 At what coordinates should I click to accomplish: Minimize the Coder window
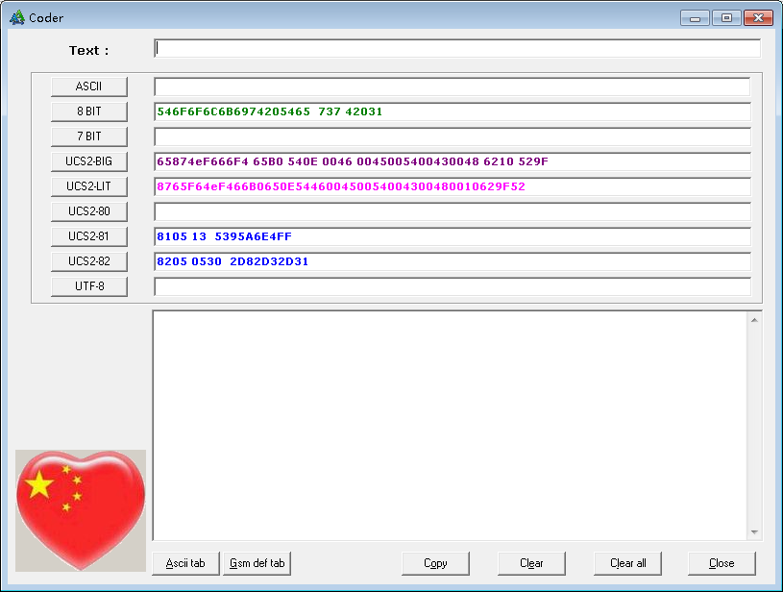(695, 18)
